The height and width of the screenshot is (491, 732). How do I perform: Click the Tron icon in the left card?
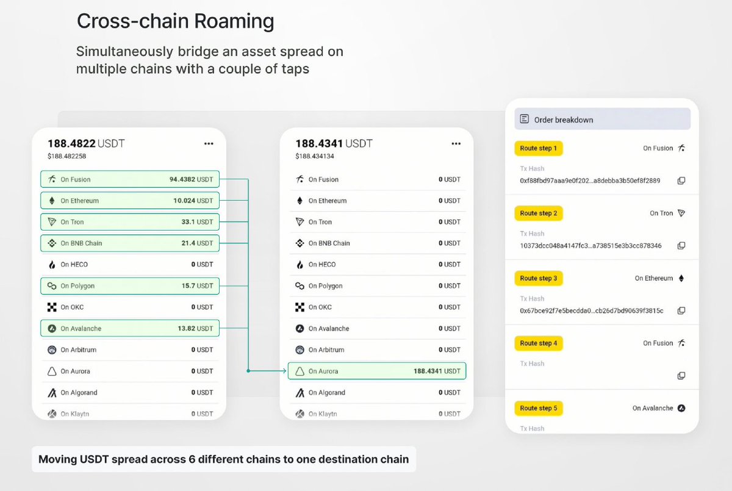[52, 222]
